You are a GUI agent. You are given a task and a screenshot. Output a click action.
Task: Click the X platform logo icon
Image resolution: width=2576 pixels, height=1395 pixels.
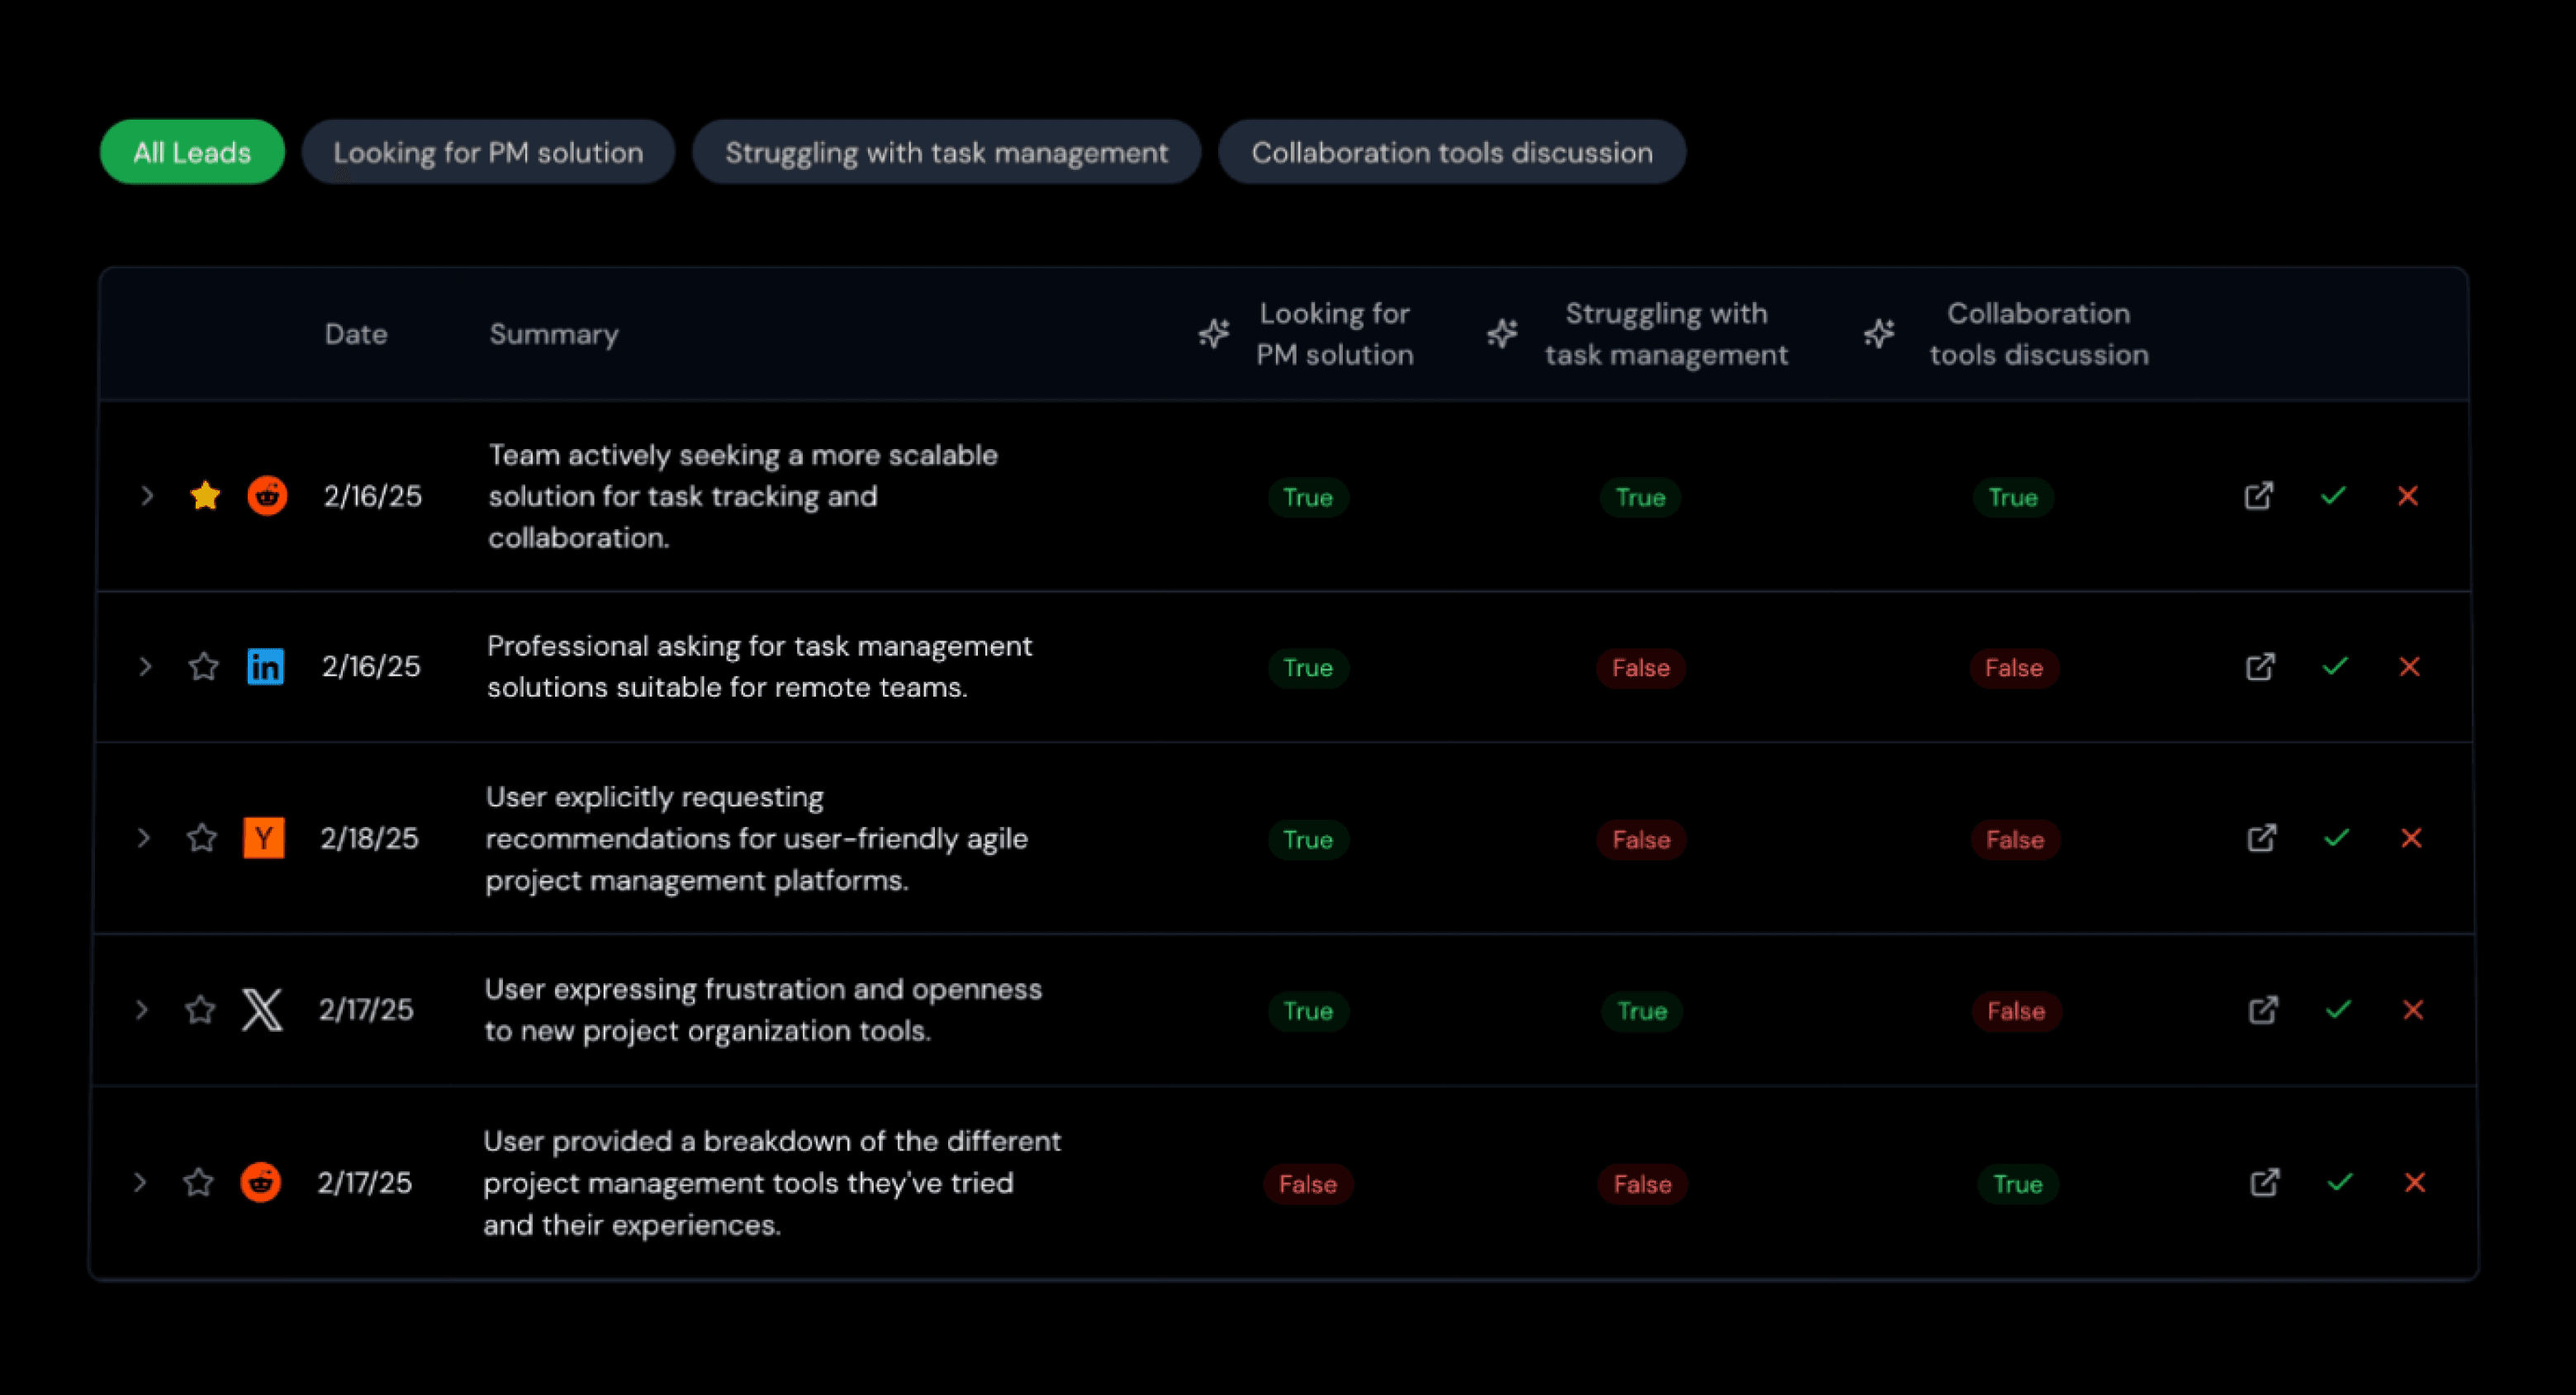click(x=262, y=1010)
